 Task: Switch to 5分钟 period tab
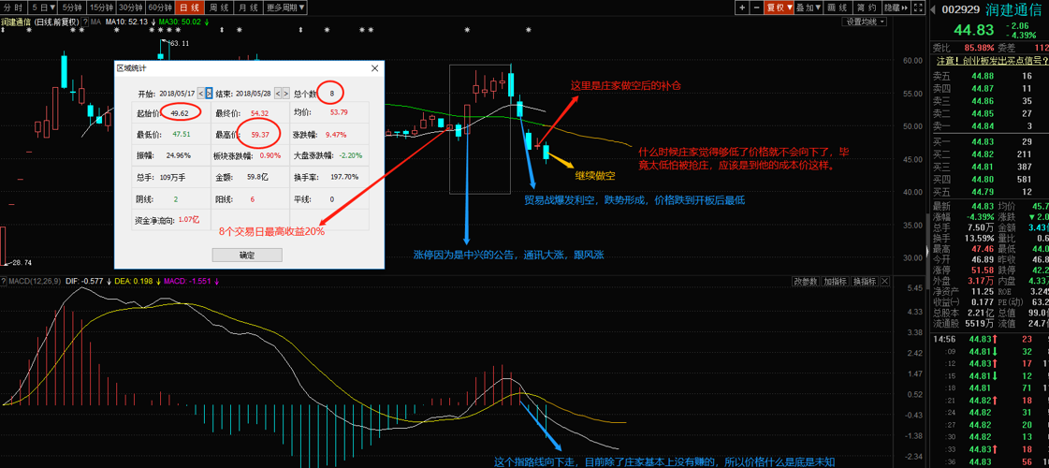coord(73,8)
